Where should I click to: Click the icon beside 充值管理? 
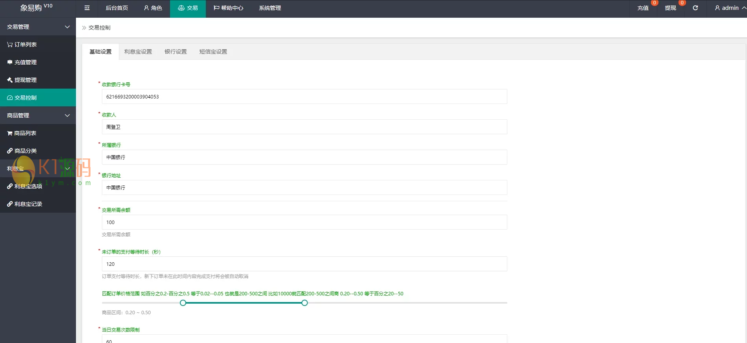click(10, 62)
